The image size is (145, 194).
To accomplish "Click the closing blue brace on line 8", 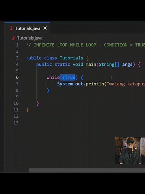I will pos(48,91).
